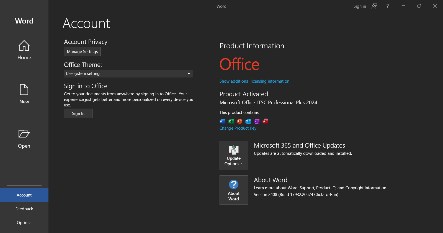This screenshot has width=443, height=233.
Task: Click the Outlook app icon
Action: click(x=248, y=121)
